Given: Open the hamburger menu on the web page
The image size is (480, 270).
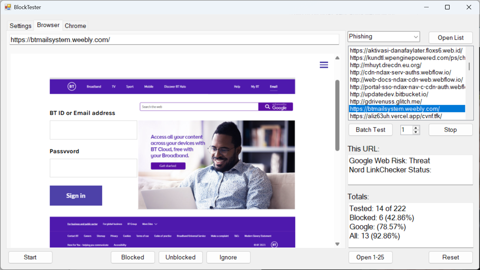Looking at the screenshot, I should click(x=324, y=65).
